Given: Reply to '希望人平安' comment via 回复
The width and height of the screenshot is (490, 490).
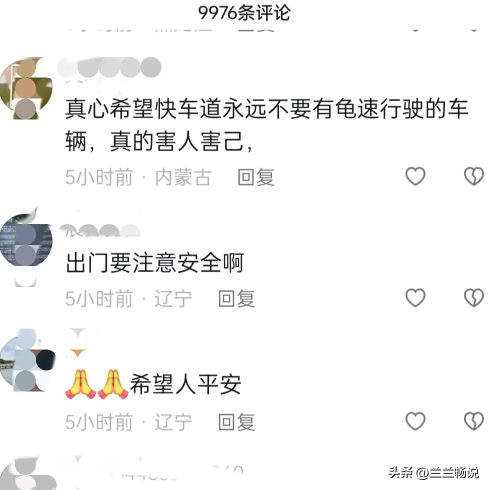Looking at the screenshot, I should [x=236, y=422].
